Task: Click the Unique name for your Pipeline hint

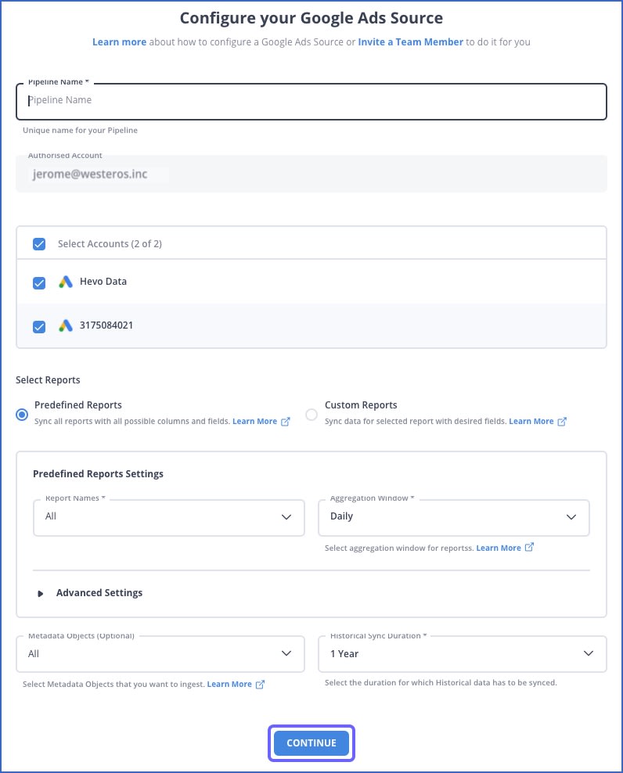Action: click(80, 130)
